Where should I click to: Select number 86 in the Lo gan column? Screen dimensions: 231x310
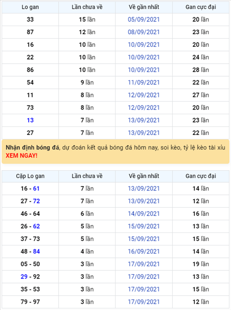(30, 70)
